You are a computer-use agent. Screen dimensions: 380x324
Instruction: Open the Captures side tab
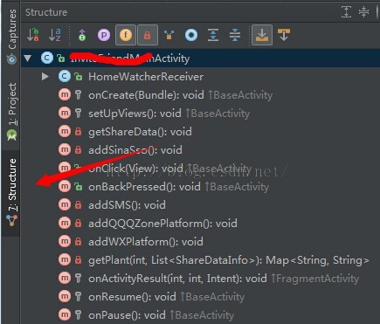(x=11, y=36)
